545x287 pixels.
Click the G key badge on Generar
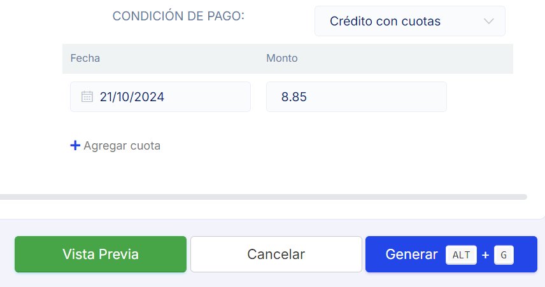tap(504, 255)
